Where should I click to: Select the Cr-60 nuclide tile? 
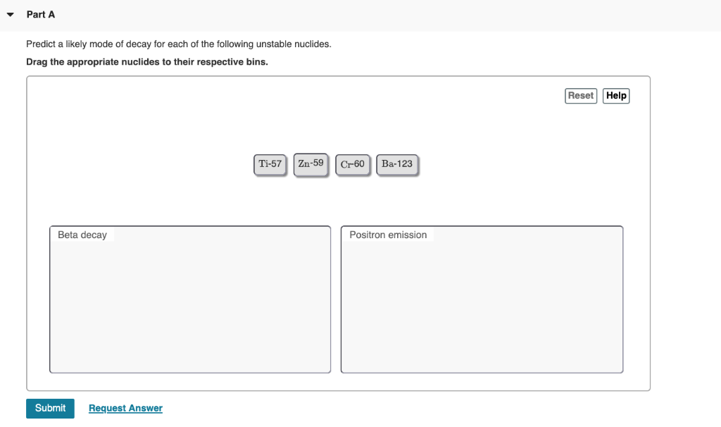click(x=352, y=164)
